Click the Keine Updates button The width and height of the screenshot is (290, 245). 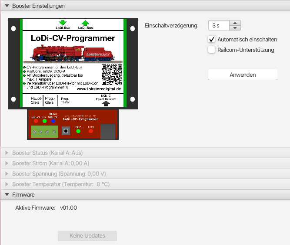(87, 236)
